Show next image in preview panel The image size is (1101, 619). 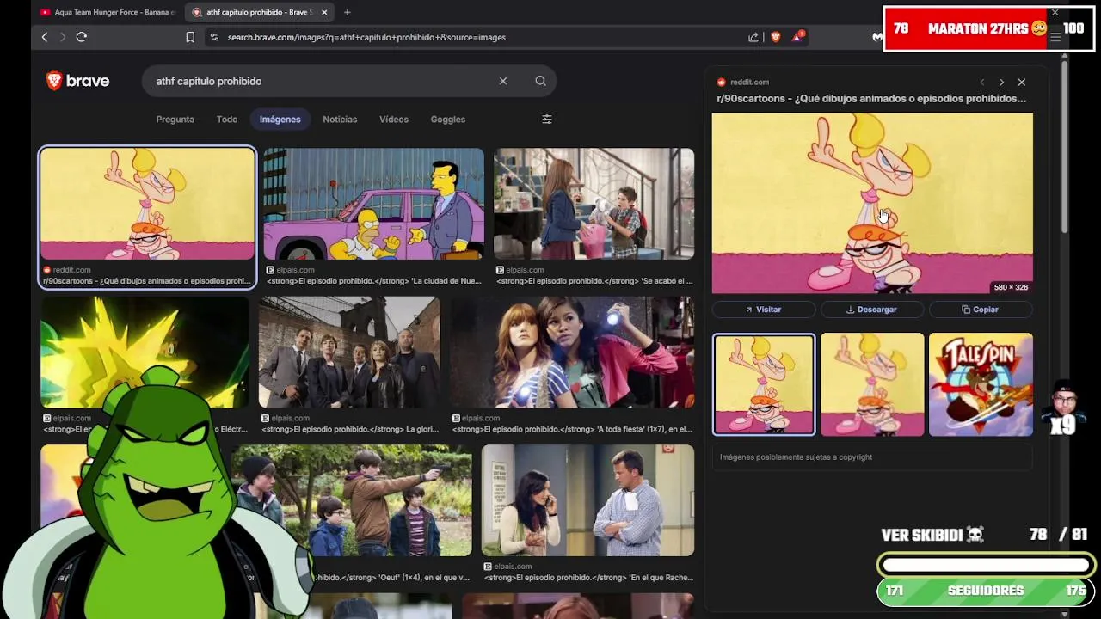[1001, 82]
